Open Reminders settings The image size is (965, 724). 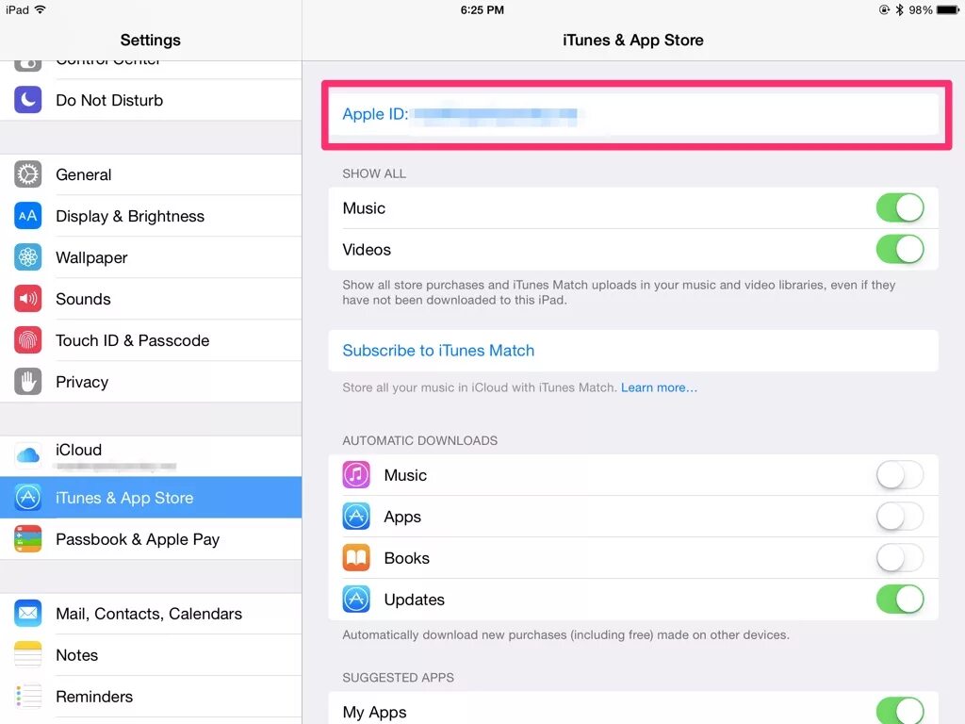coord(151,697)
